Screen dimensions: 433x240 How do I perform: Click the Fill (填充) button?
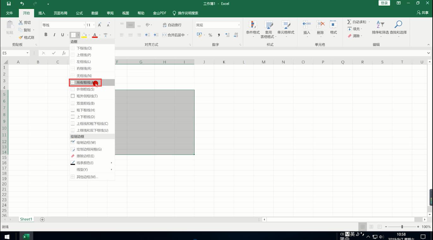tap(354, 29)
